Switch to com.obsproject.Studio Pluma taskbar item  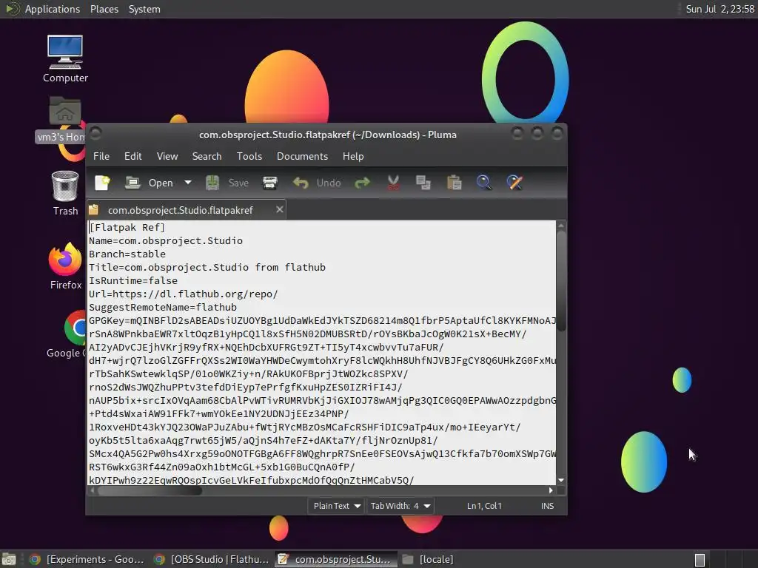[335, 559]
